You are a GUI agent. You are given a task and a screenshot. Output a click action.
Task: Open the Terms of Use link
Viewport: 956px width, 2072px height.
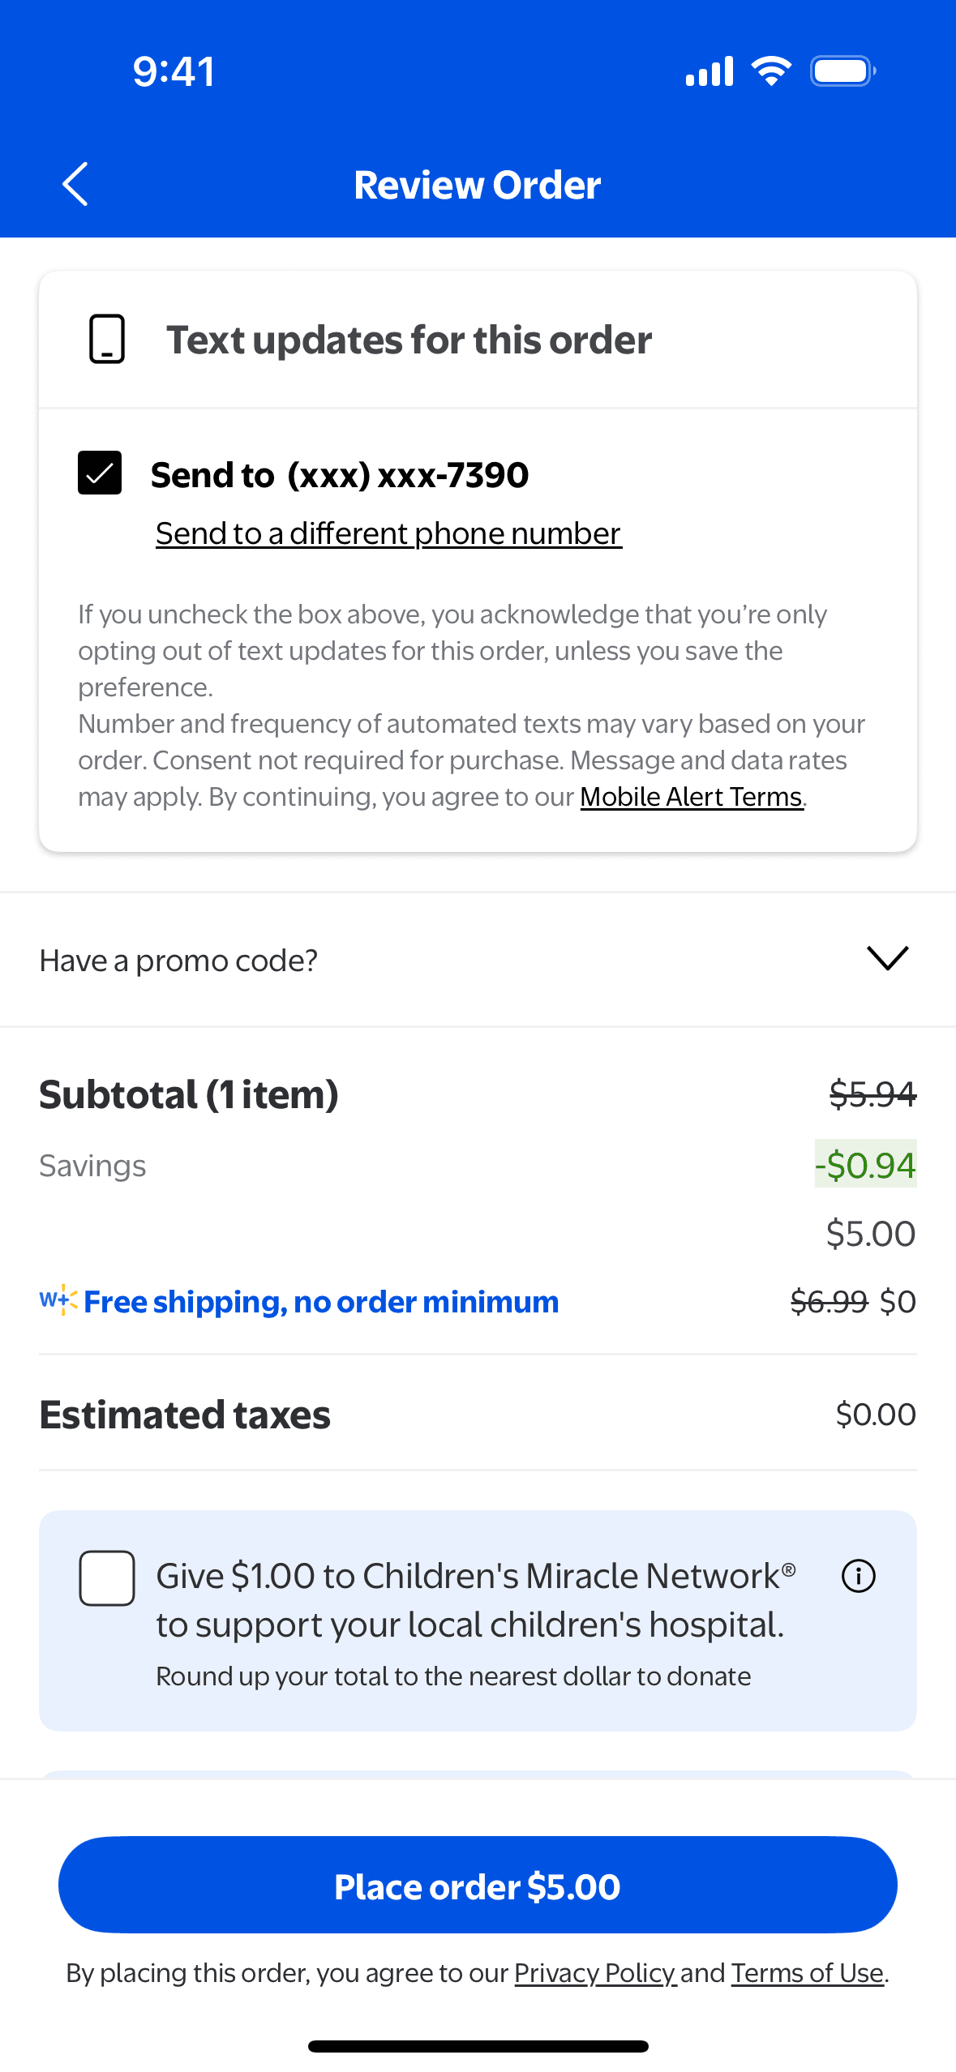click(807, 1973)
